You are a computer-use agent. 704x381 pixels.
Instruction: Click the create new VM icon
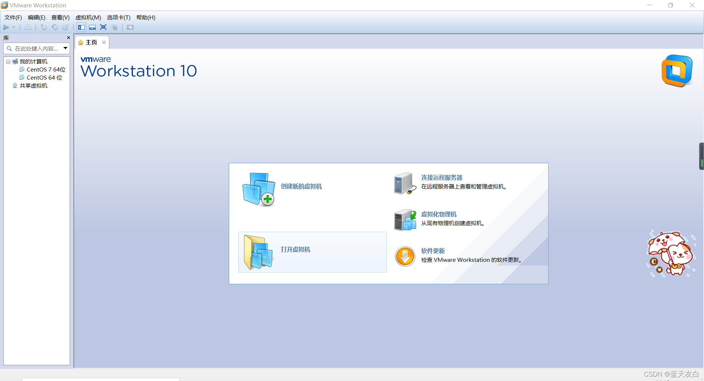click(x=259, y=189)
